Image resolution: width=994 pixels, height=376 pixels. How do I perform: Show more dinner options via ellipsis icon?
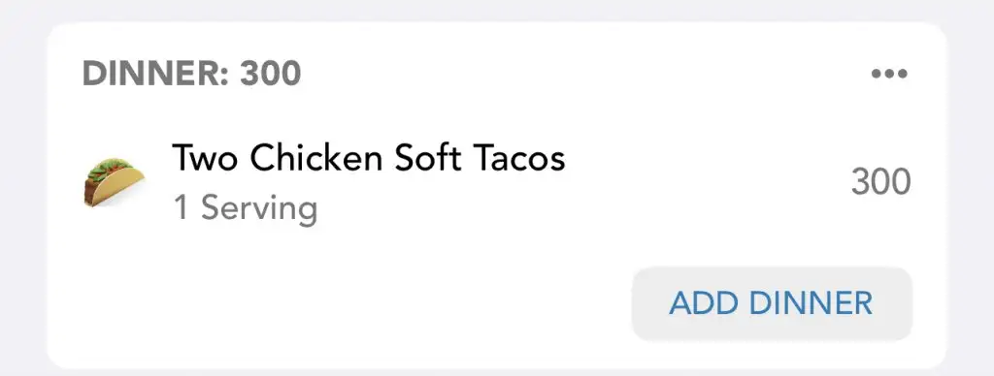click(x=889, y=74)
